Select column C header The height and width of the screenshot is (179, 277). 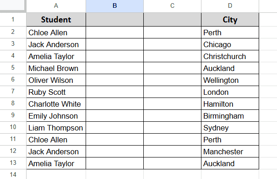tap(172, 6)
